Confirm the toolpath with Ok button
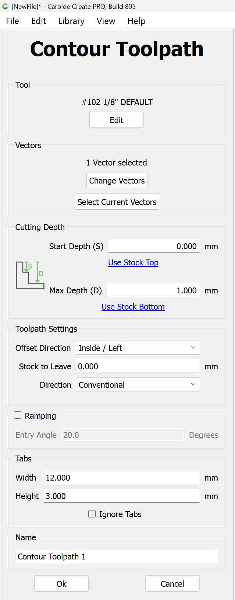The width and height of the screenshot is (235, 600). click(61, 584)
